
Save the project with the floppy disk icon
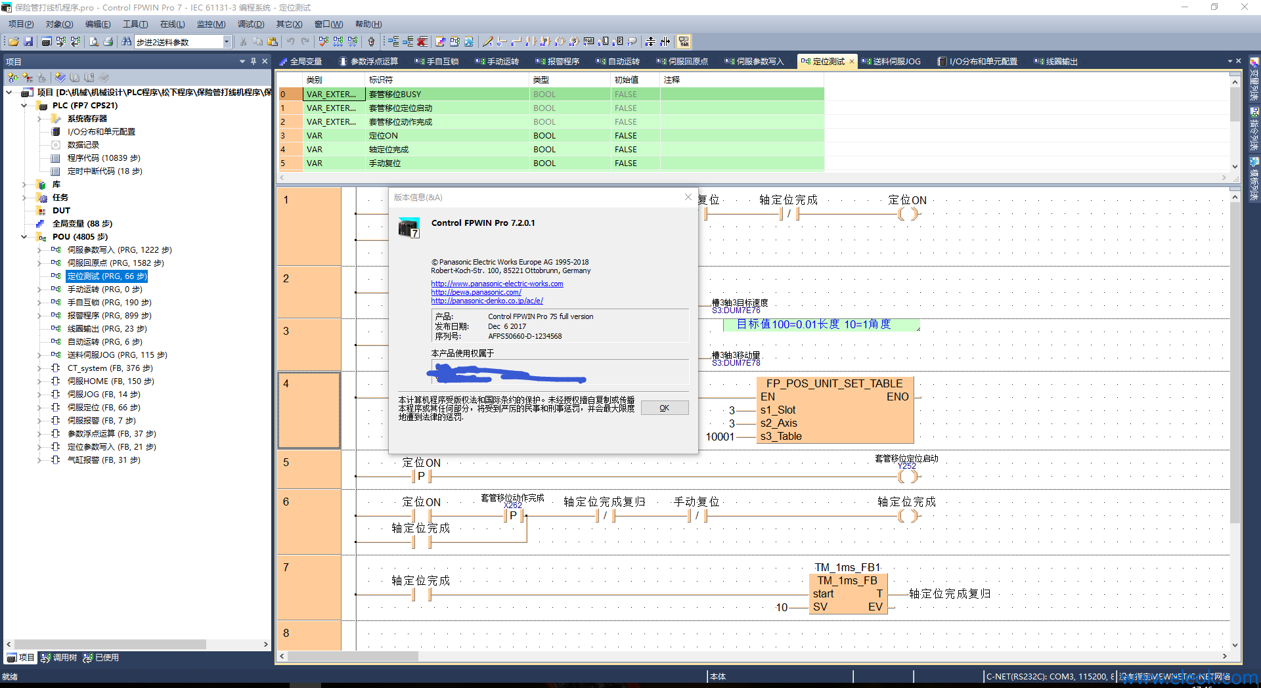pyautogui.click(x=28, y=41)
